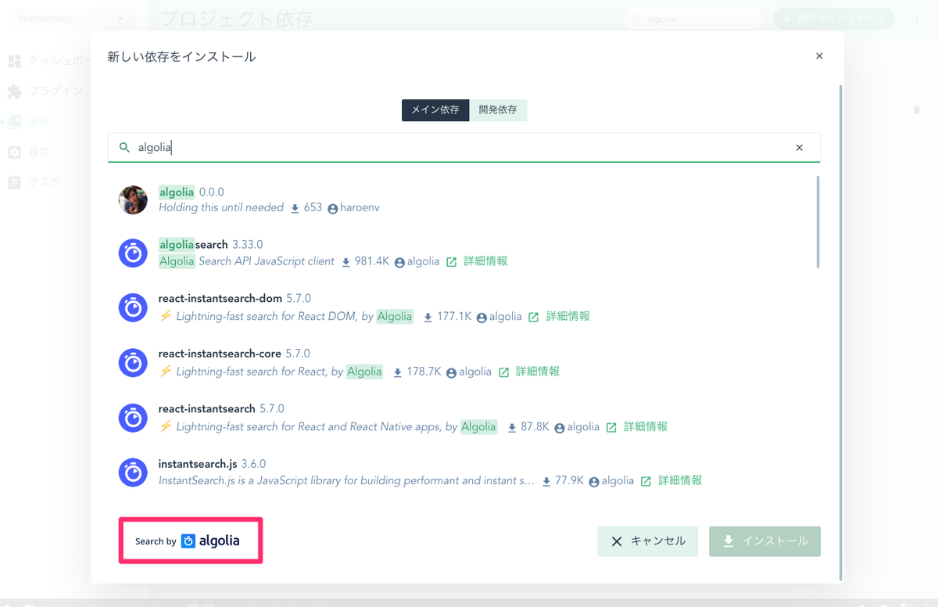Click download icon next to 981.4K
Screen dimensions: 938x607
346,262
